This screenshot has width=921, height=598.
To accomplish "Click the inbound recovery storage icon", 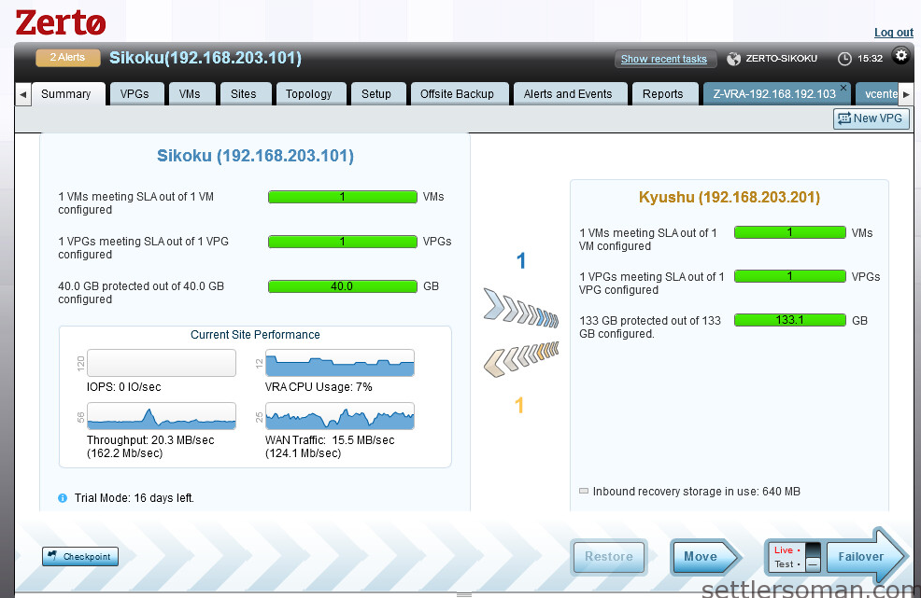I will pos(584,492).
